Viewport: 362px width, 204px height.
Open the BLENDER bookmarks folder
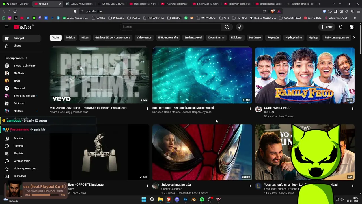tap(174, 18)
